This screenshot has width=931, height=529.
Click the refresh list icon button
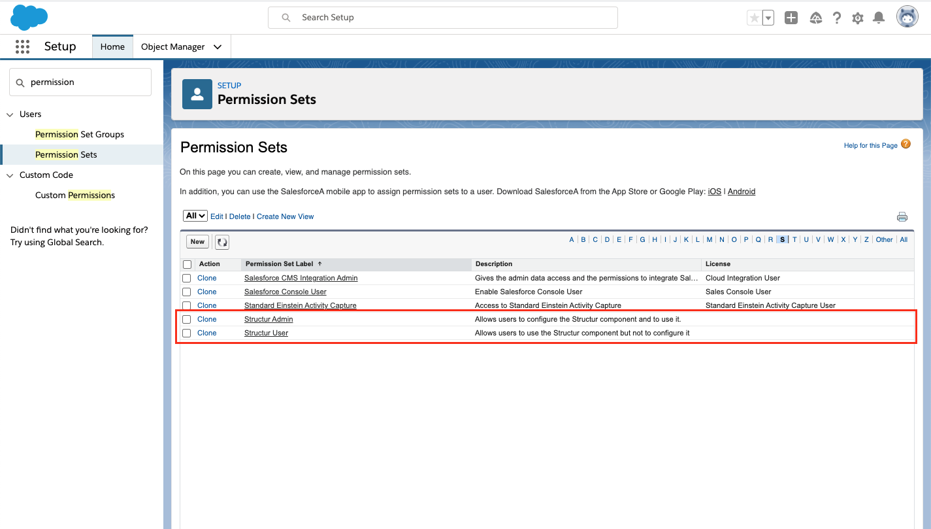(x=222, y=242)
